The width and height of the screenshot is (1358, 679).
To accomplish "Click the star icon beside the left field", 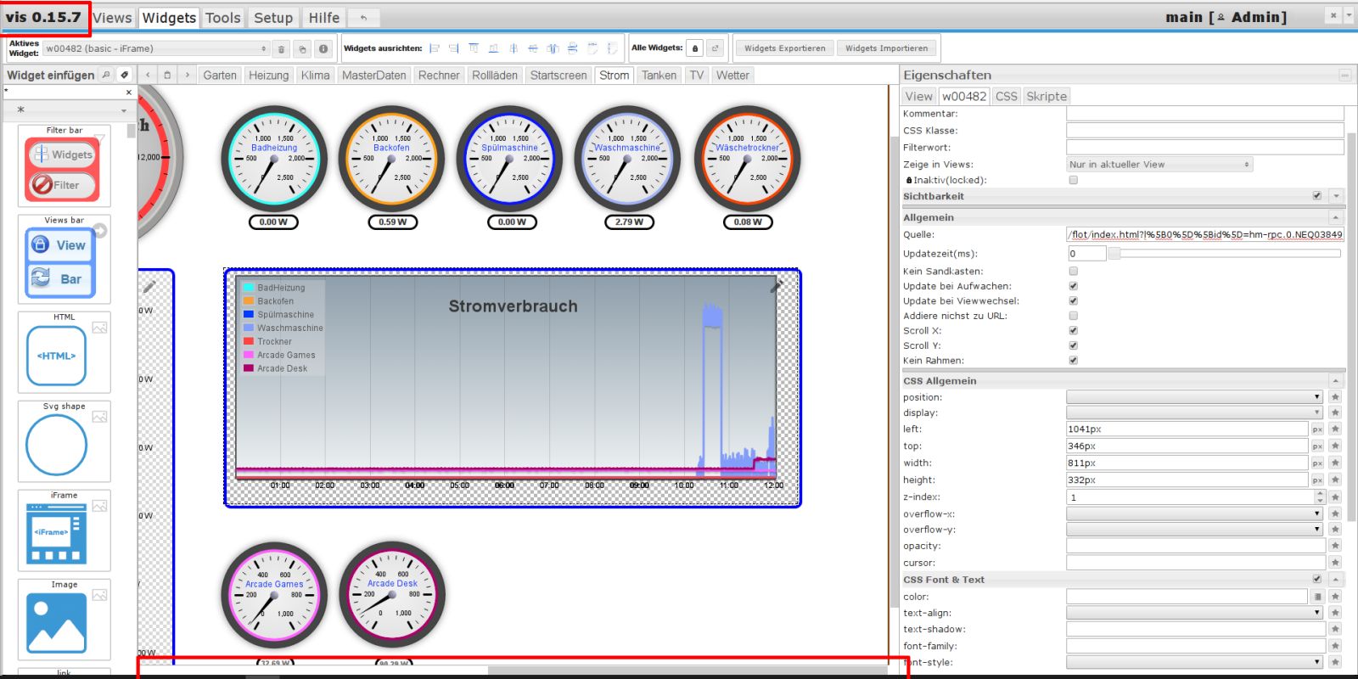I will (x=1335, y=429).
